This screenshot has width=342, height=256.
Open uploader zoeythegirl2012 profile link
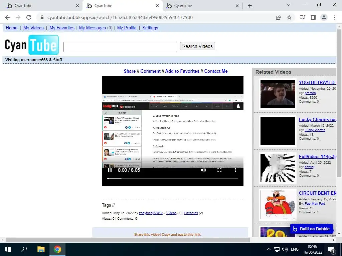[151, 213]
